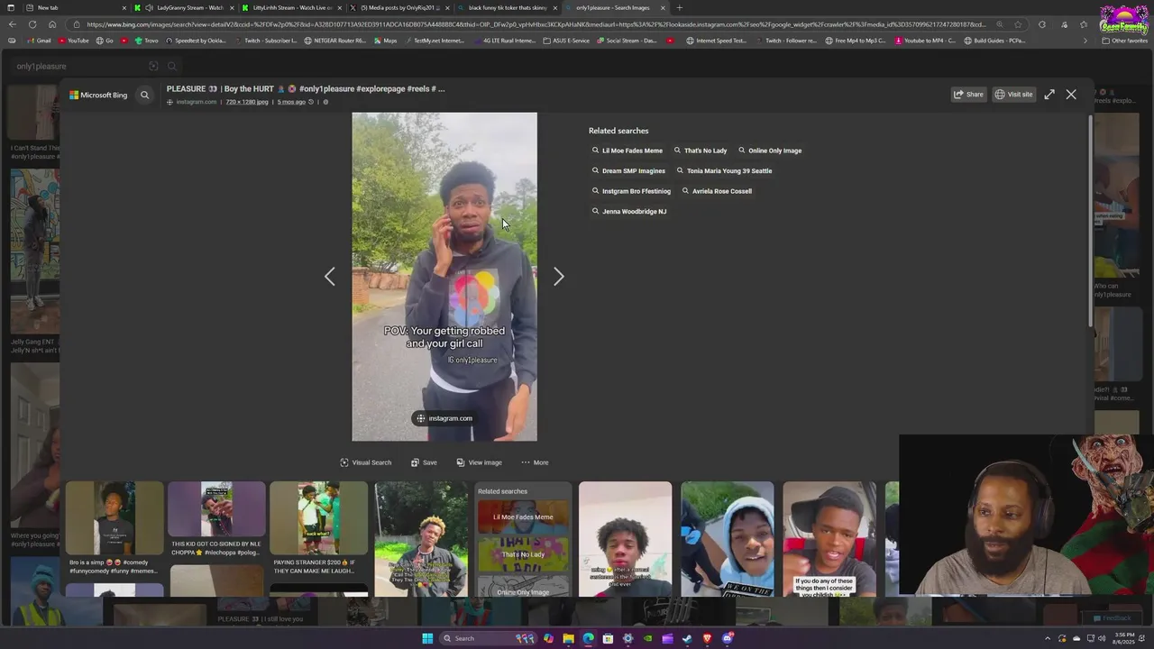The height and width of the screenshot is (649, 1154).
Task: Save the image to a collection
Action: click(x=424, y=462)
